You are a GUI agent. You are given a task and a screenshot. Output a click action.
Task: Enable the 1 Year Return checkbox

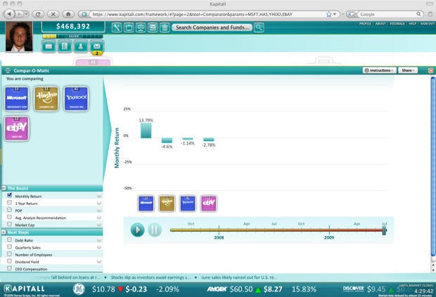point(9,204)
